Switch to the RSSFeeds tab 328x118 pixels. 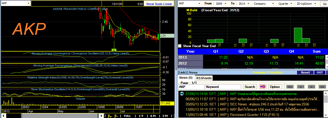(x=204, y=78)
